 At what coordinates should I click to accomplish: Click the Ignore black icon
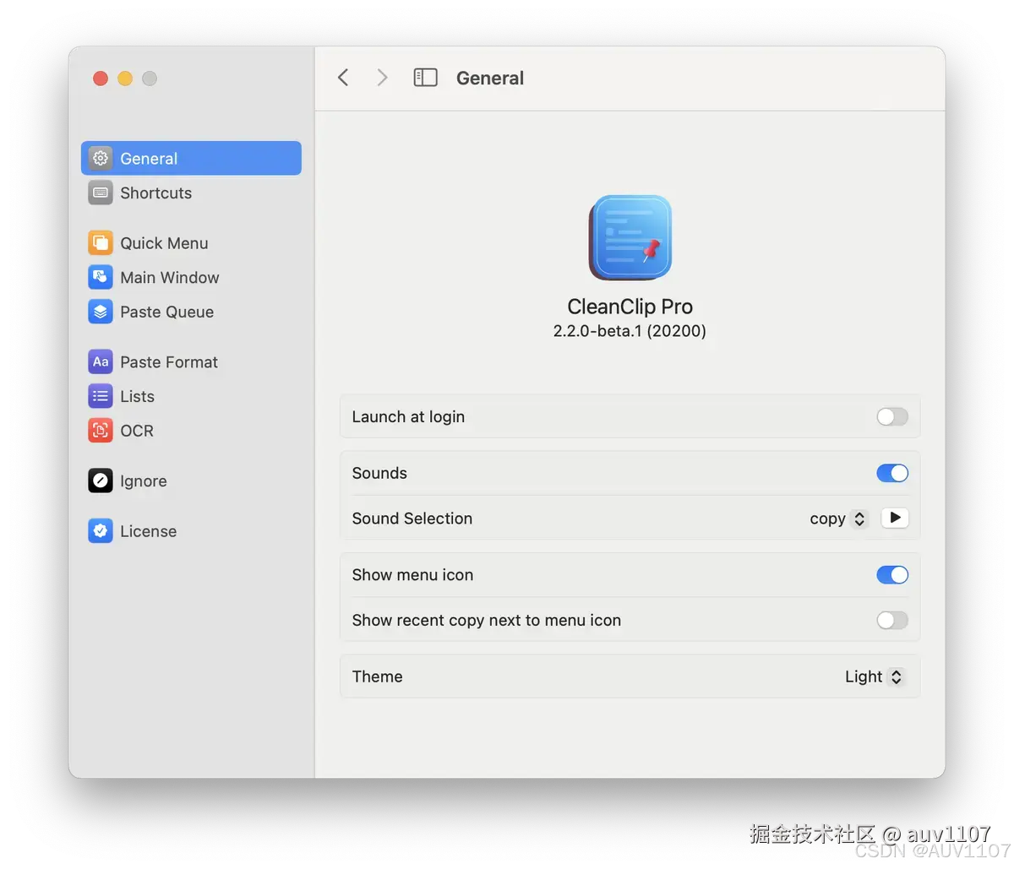(101, 481)
